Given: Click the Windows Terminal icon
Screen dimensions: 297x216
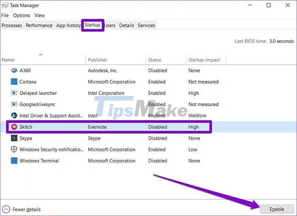Looking at the screenshot, I should (14, 161).
